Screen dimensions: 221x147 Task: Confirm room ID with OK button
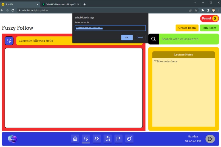coord(127,38)
